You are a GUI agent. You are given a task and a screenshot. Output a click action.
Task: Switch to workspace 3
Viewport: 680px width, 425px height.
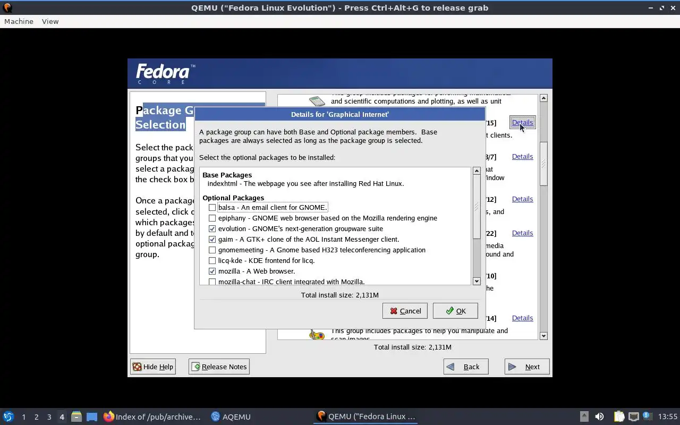[x=49, y=417]
